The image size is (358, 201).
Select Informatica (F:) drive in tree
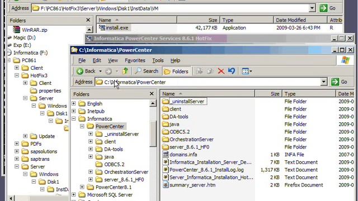tap(27, 52)
